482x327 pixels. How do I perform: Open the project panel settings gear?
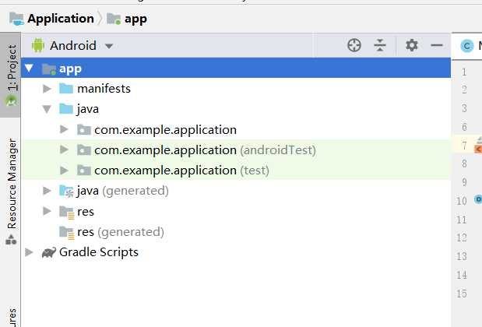point(412,45)
